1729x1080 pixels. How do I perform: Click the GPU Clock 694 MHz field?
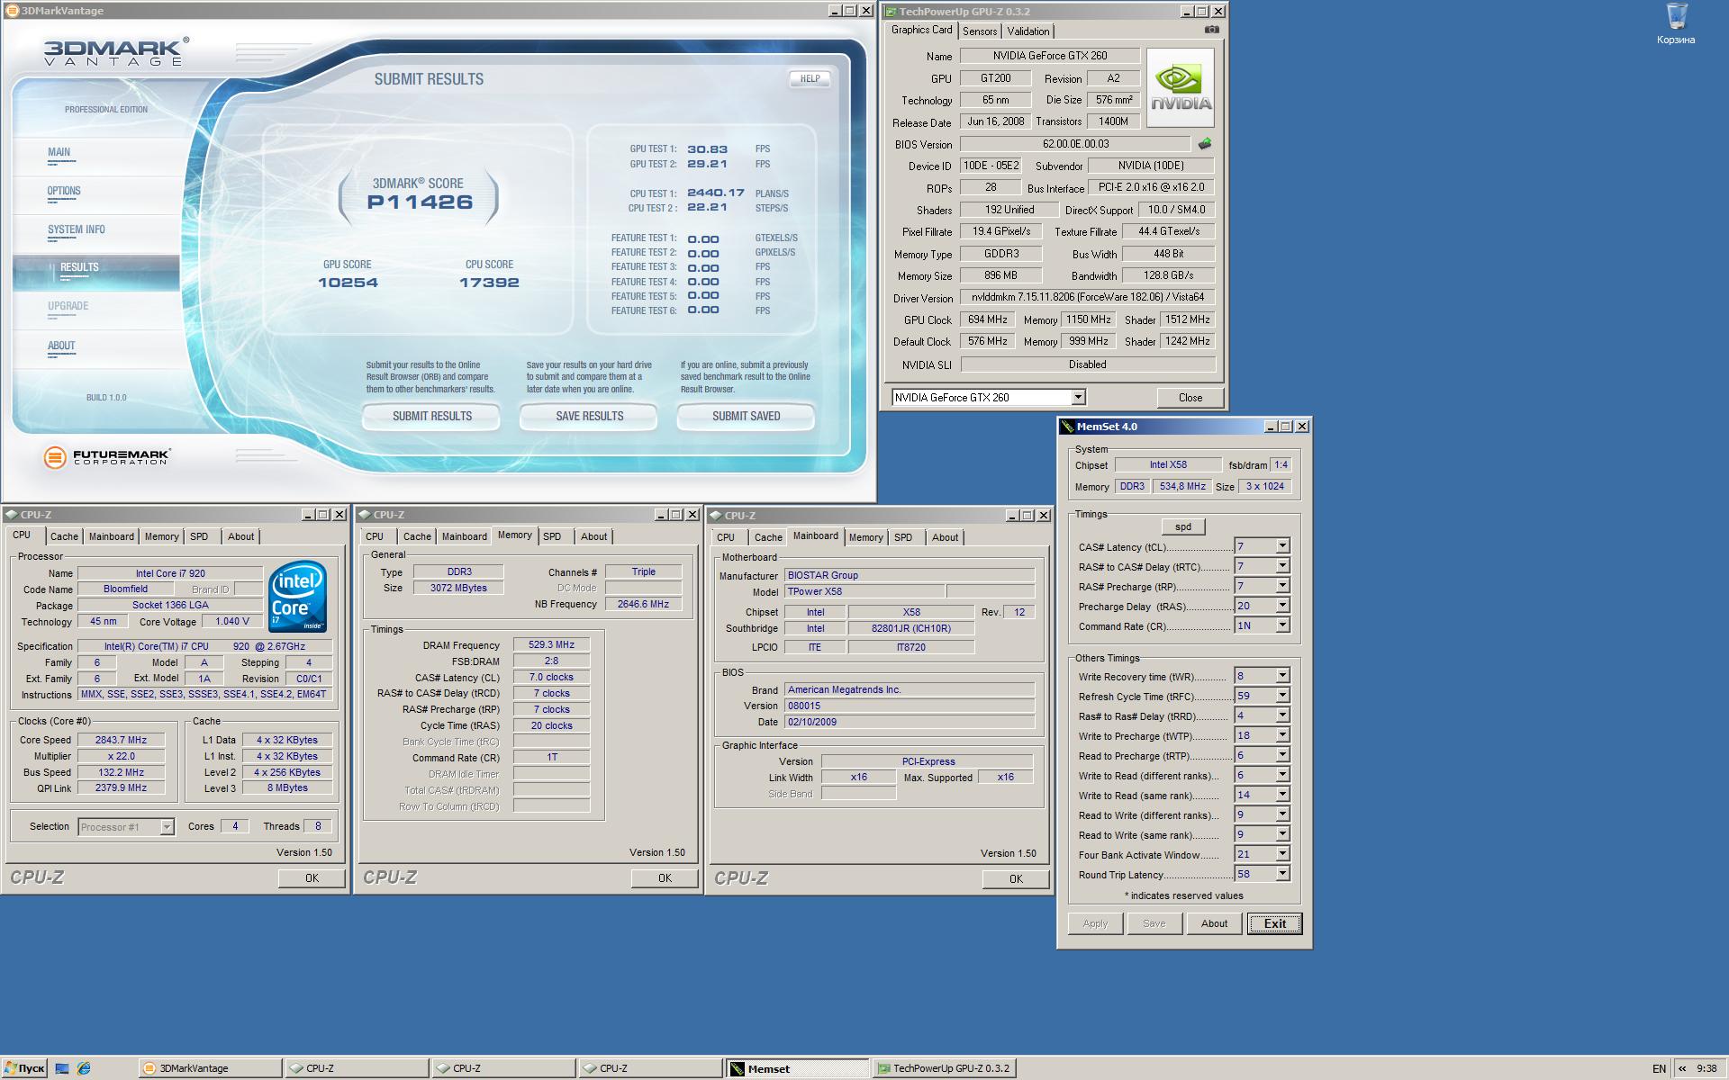click(987, 319)
